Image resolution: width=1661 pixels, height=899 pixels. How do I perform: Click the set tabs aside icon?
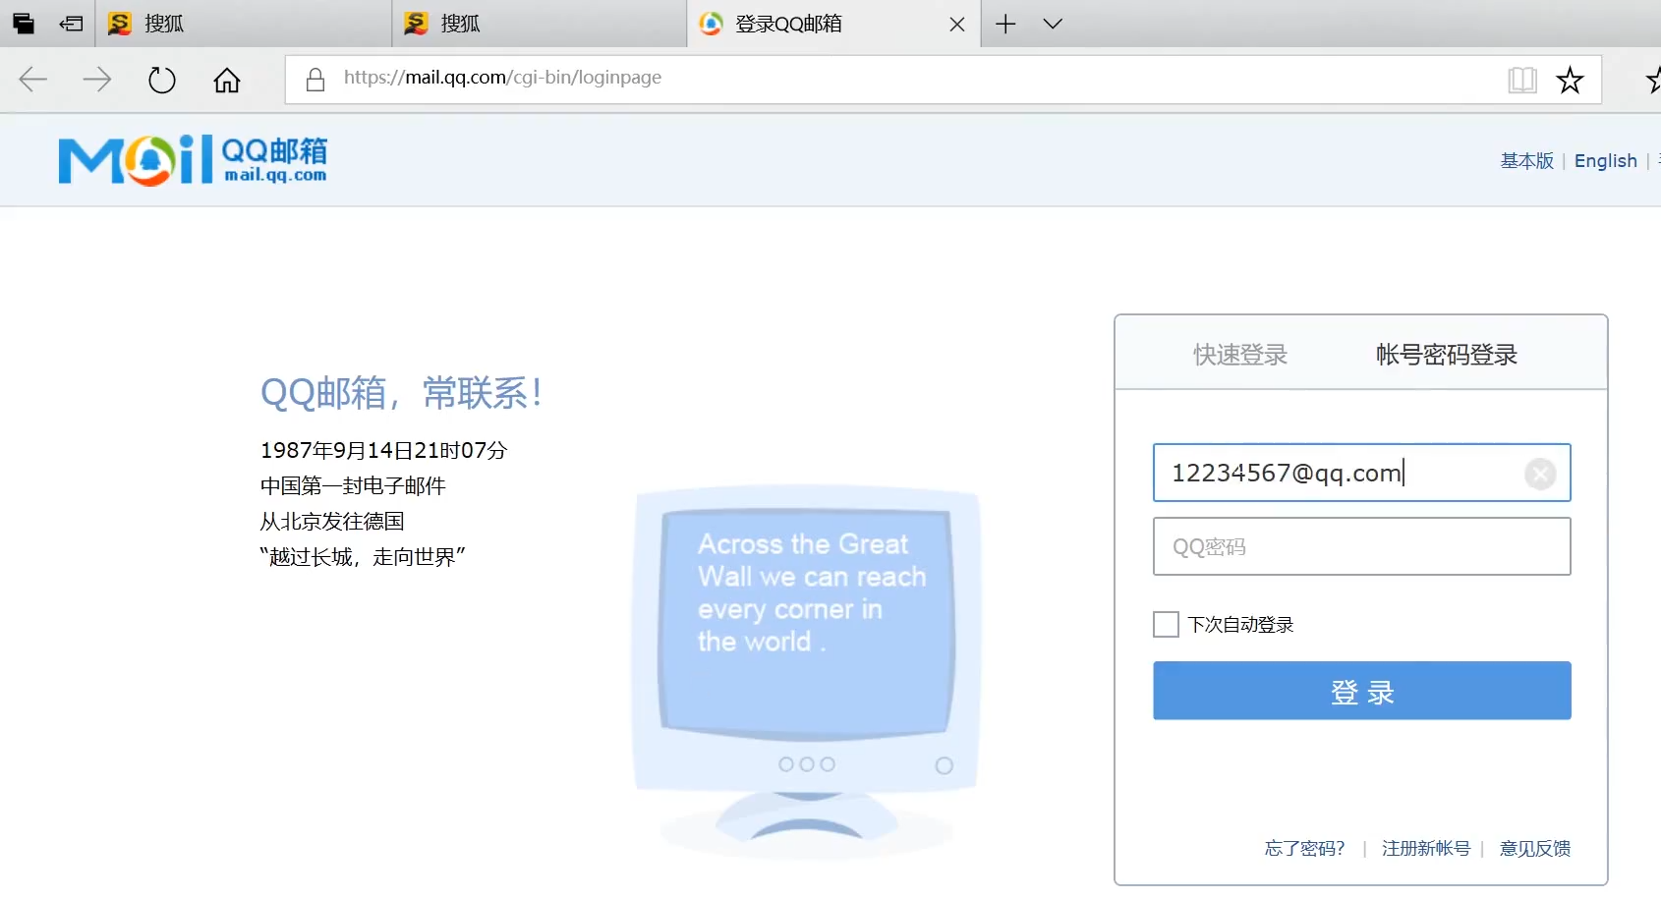[x=71, y=24]
